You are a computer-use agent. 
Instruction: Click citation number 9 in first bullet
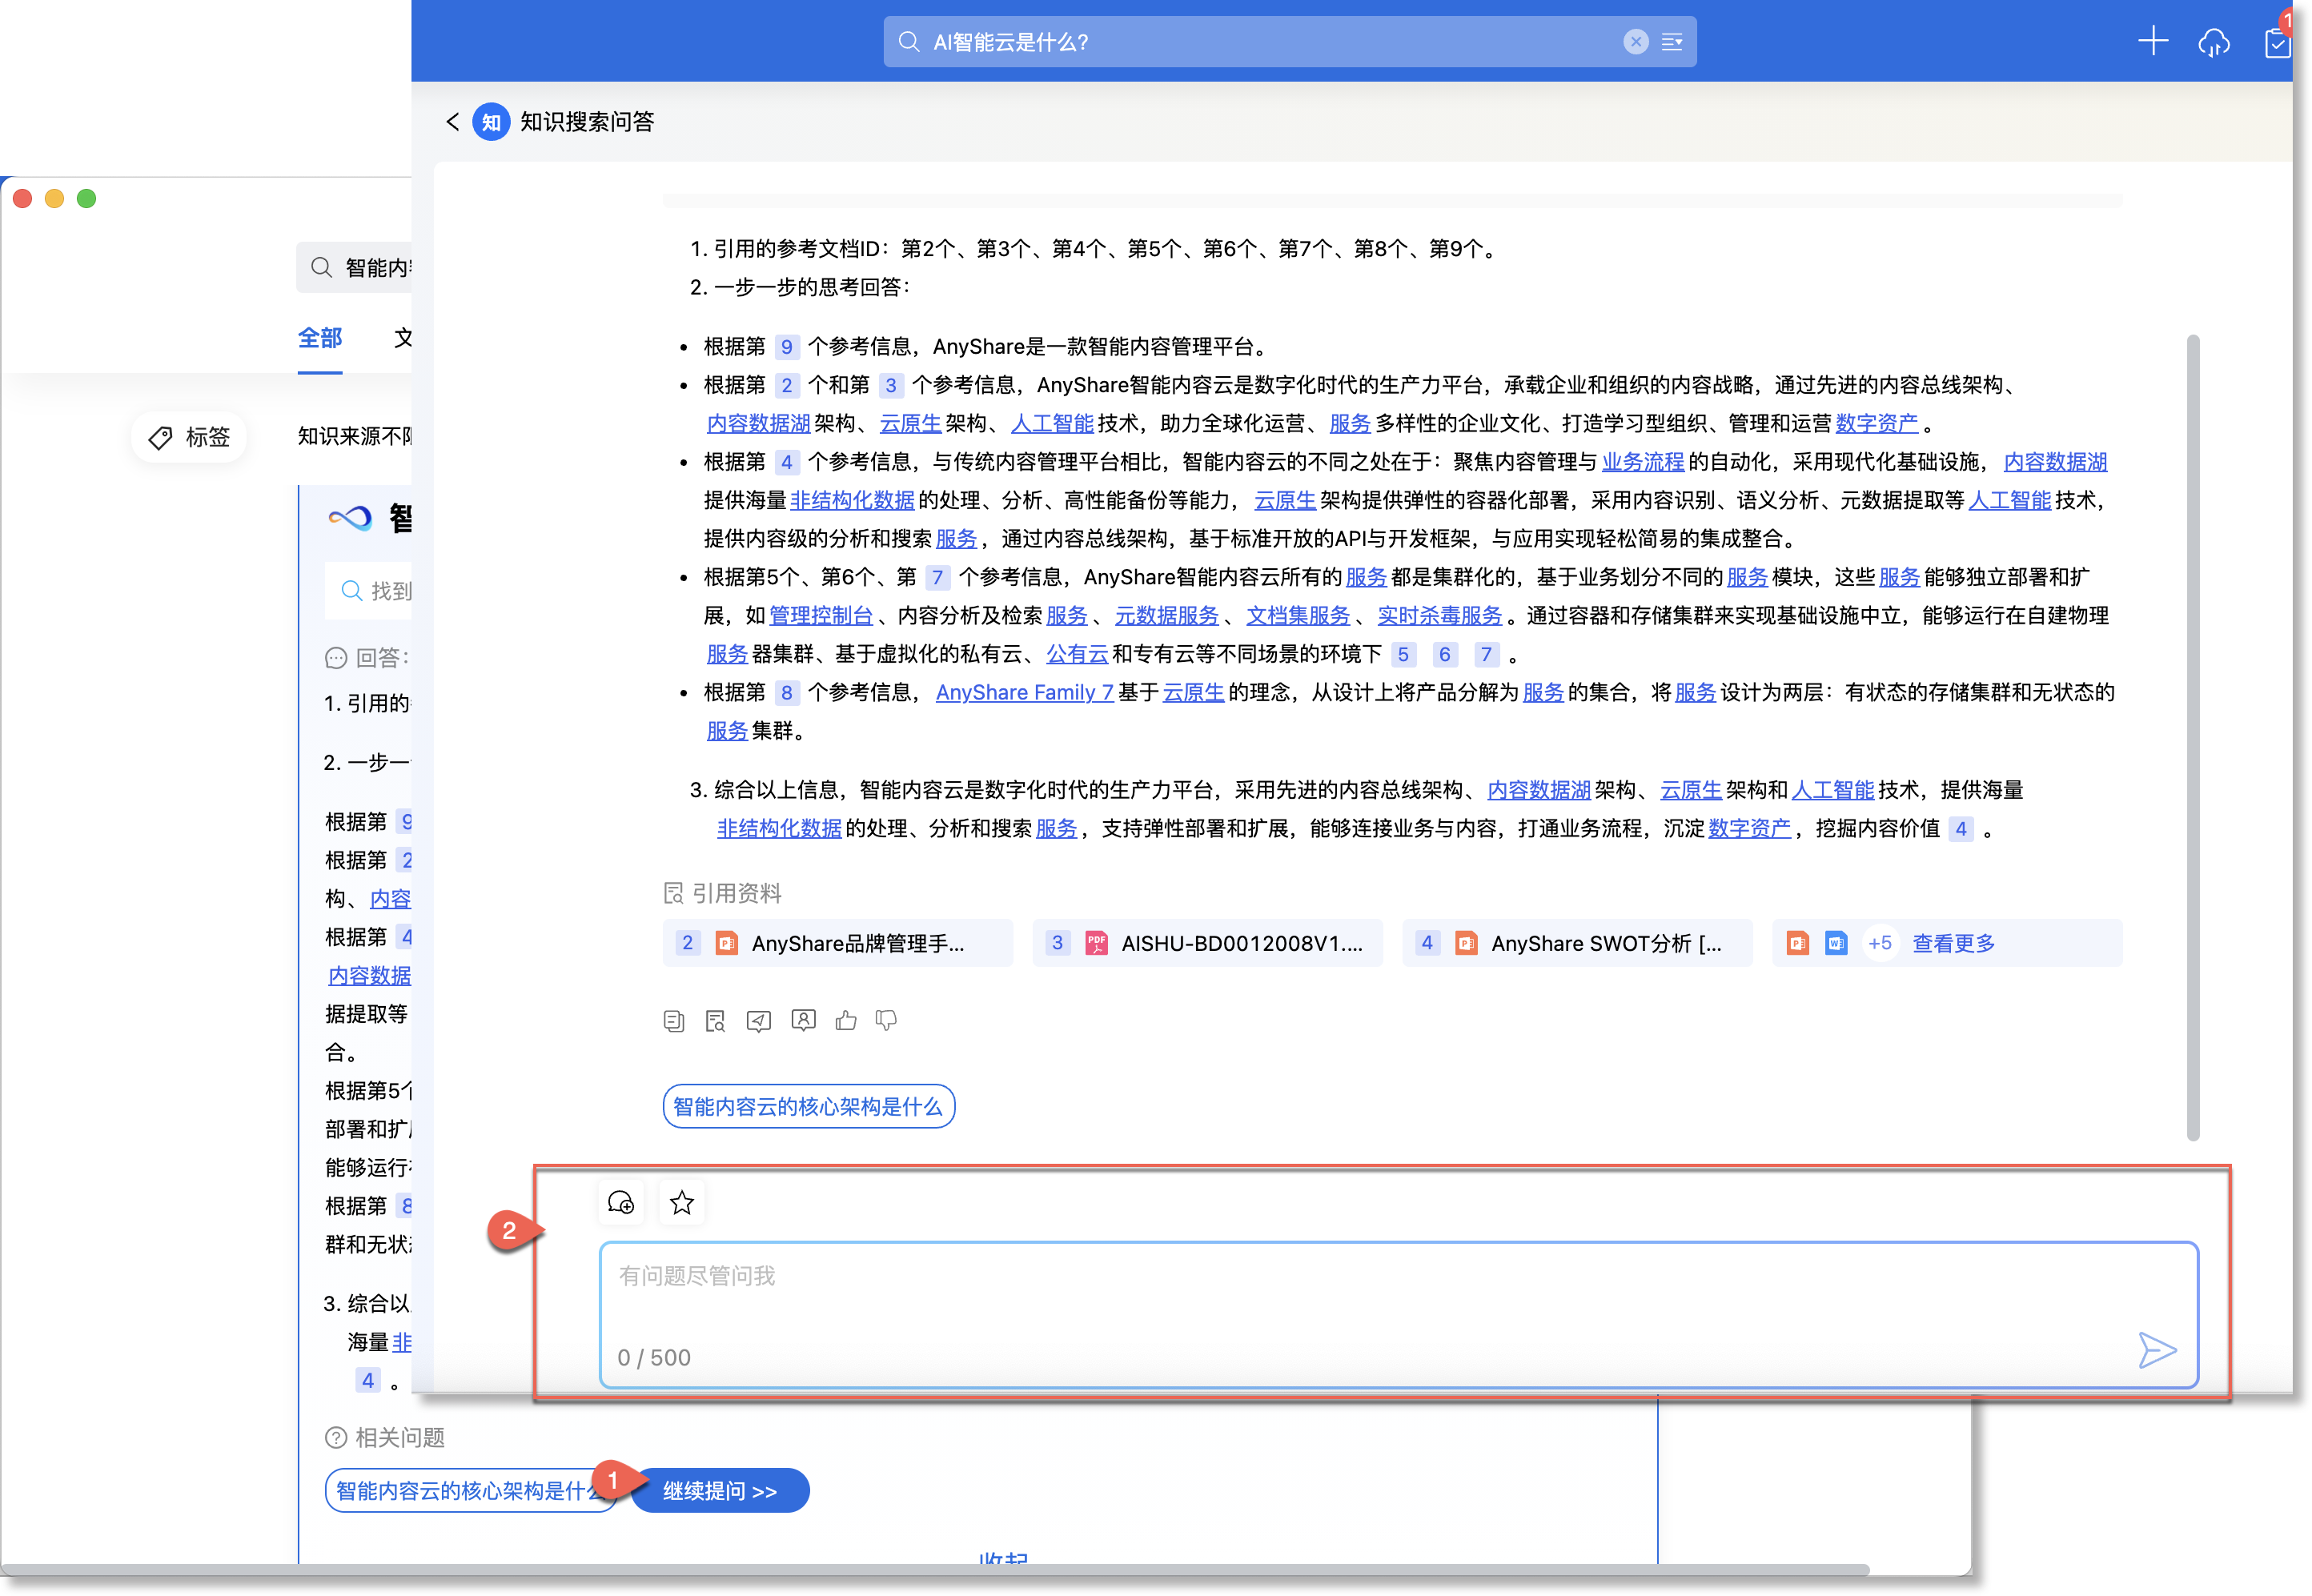pos(787,346)
